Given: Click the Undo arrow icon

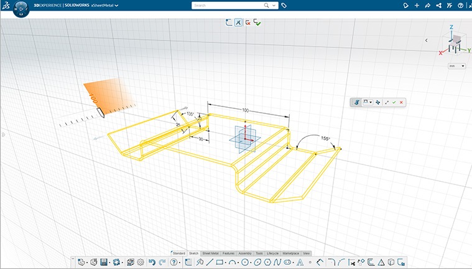Looking at the screenshot, I should click(152, 262).
